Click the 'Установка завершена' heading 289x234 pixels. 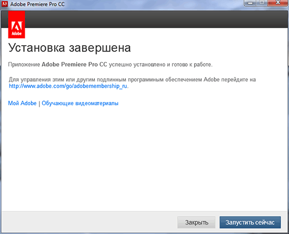pyautogui.click(x=69, y=48)
